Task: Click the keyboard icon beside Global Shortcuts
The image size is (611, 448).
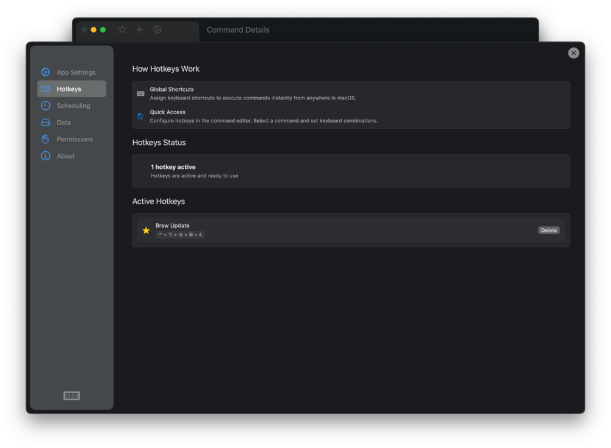Action: point(141,93)
